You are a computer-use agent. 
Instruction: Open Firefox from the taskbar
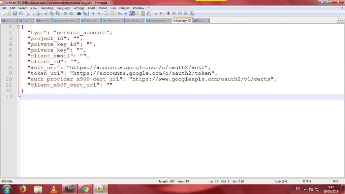[23, 189]
